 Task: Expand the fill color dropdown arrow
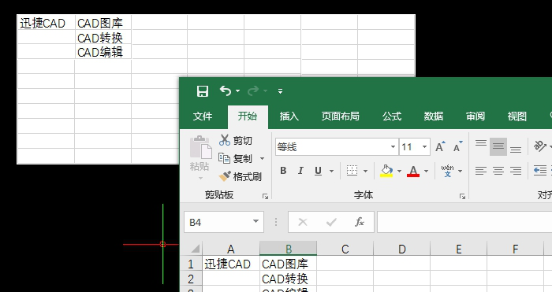click(x=399, y=172)
